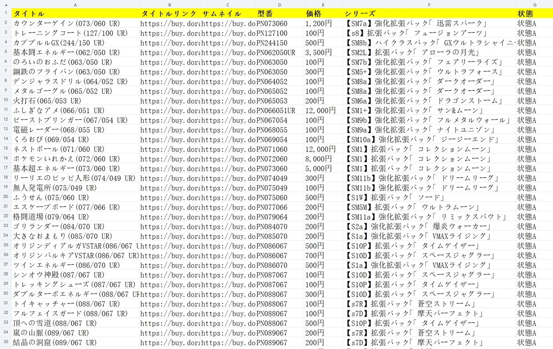Select cell シンオウ神殿(087/067 UR)
The image size is (553, 349).
[75, 274]
